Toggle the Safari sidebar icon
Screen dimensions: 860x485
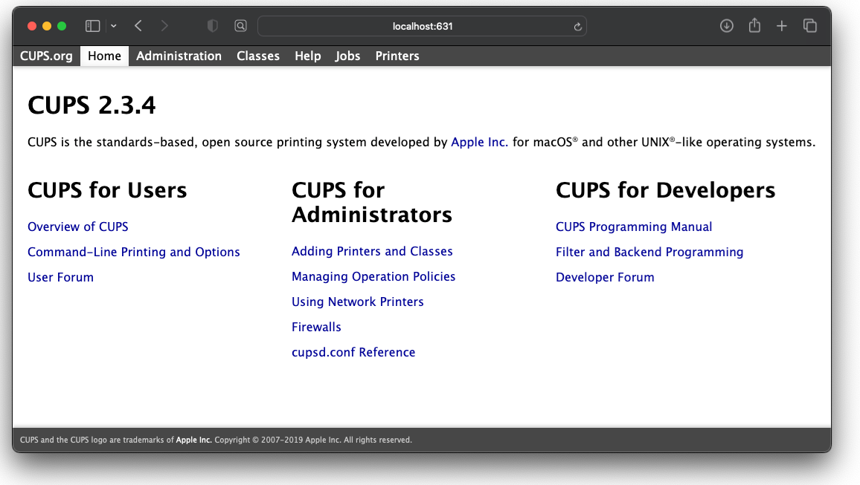click(92, 26)
